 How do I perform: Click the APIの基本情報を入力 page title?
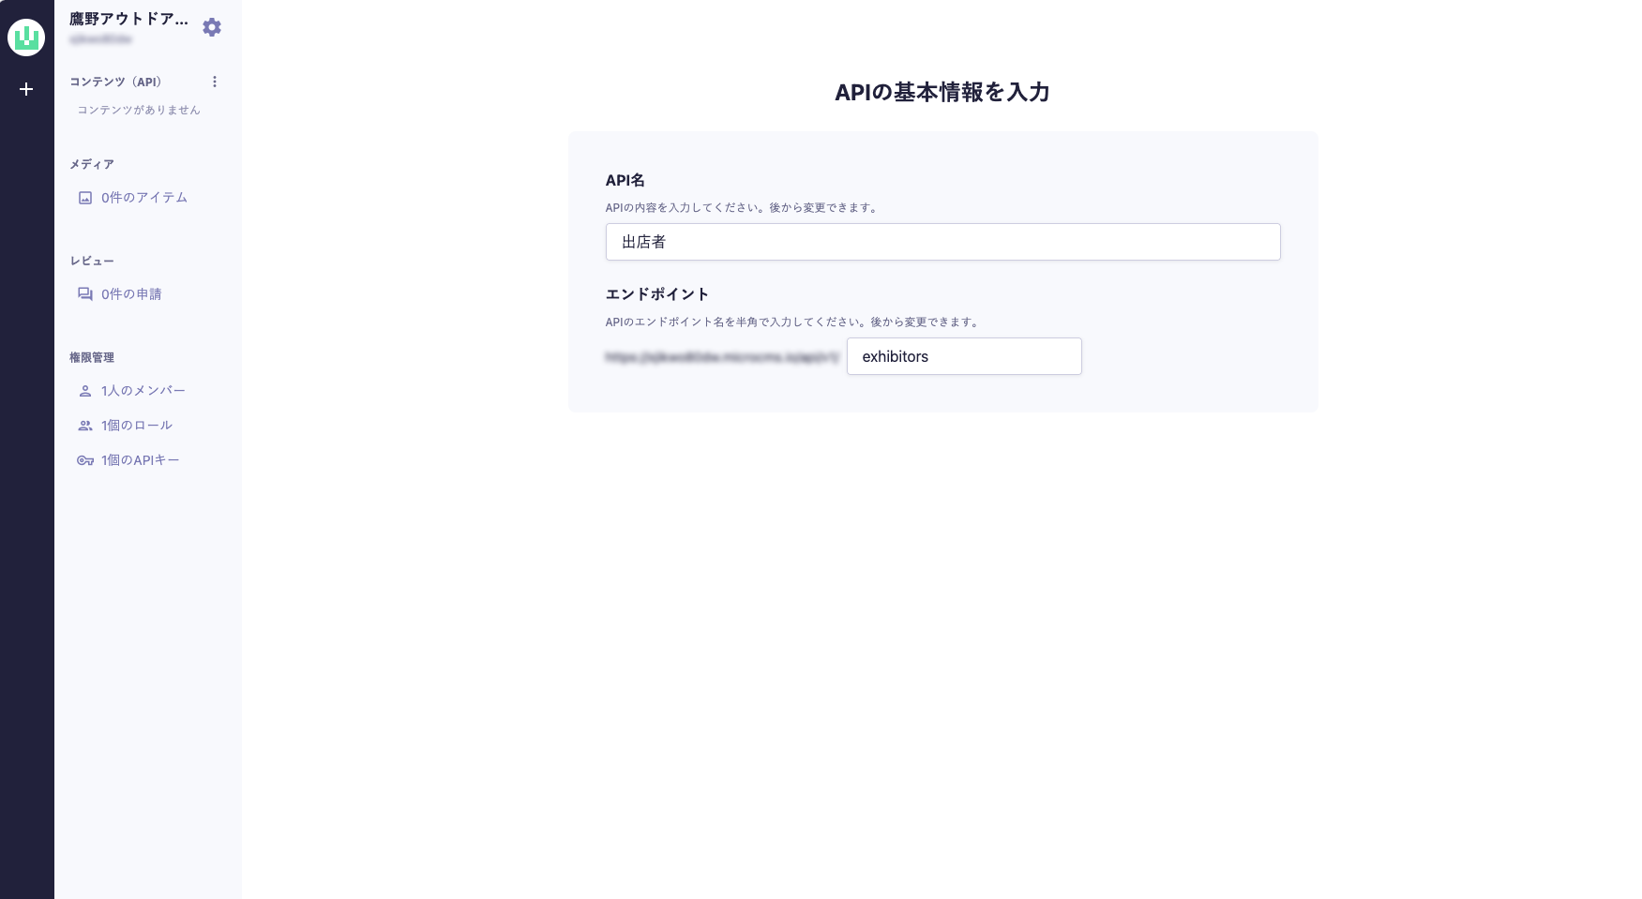click(x=942, y=92)
